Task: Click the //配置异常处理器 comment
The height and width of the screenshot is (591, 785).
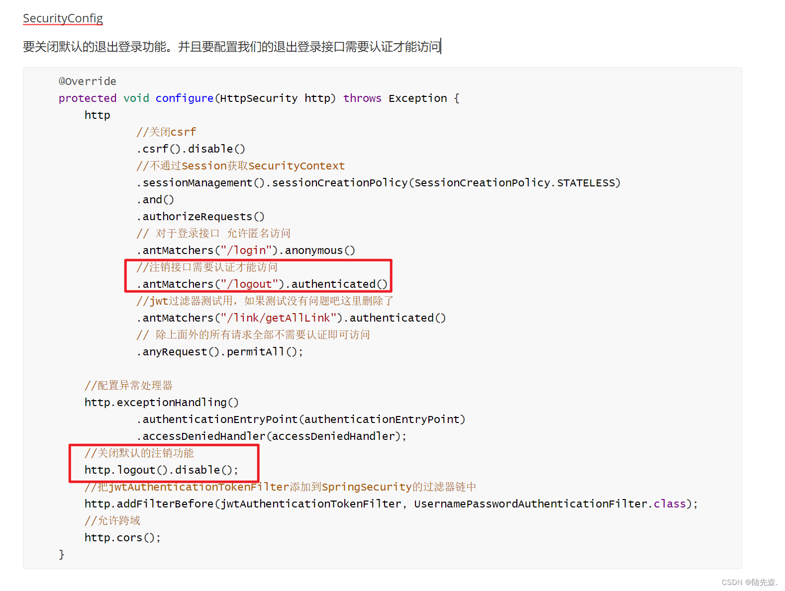Action: 128,386
